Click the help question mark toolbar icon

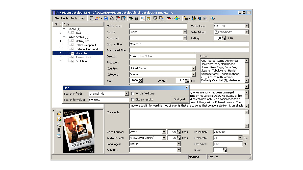[x=212, y=18]
